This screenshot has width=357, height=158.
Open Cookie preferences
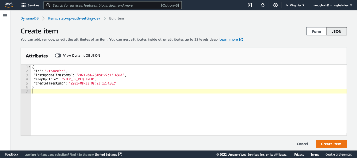[x=339, y=155]
